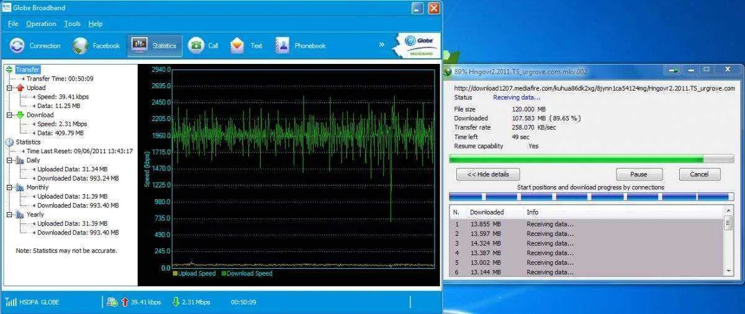Switch to the Connection tab
745x314 pixels.
click(35, 45)
